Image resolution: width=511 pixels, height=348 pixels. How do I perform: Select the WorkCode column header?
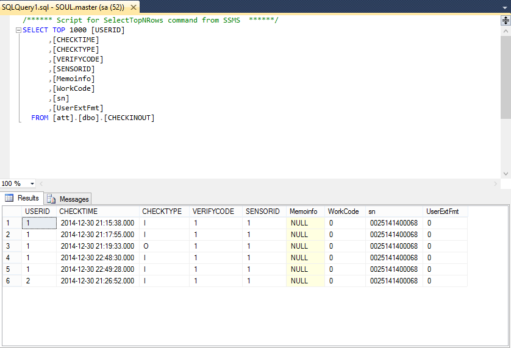[x=345, y=211]
